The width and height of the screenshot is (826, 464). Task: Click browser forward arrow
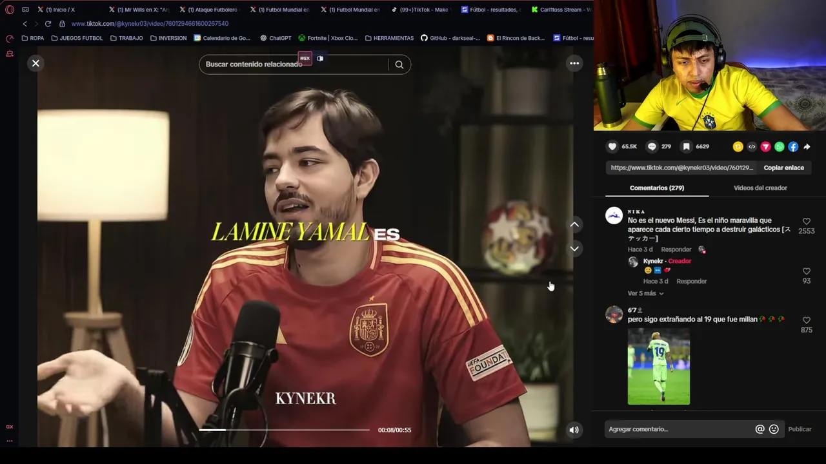[x=36, y=24]
